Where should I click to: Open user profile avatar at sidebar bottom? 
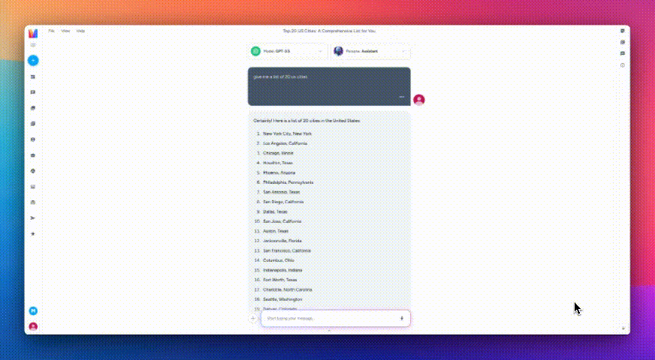[33, 326]
